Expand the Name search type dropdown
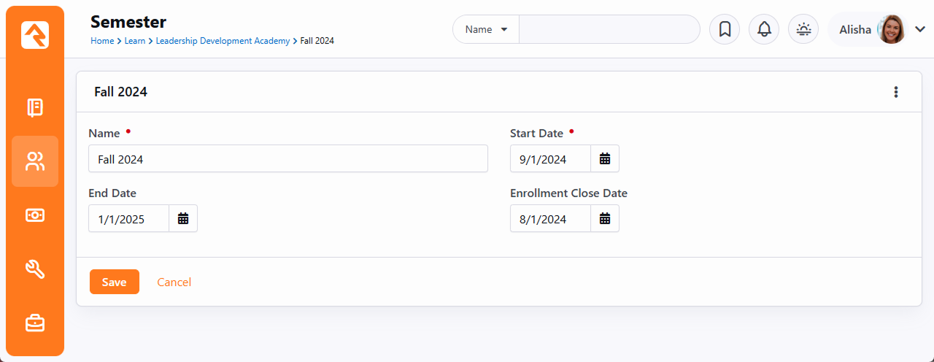This screenshot has height=362, width=934. 486,29
